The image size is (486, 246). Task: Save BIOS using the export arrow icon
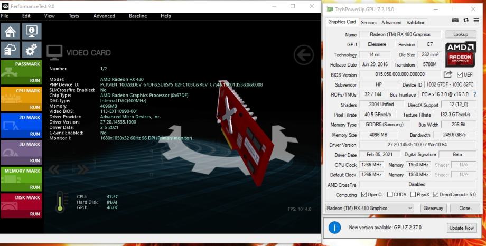[x=447, y=74]
